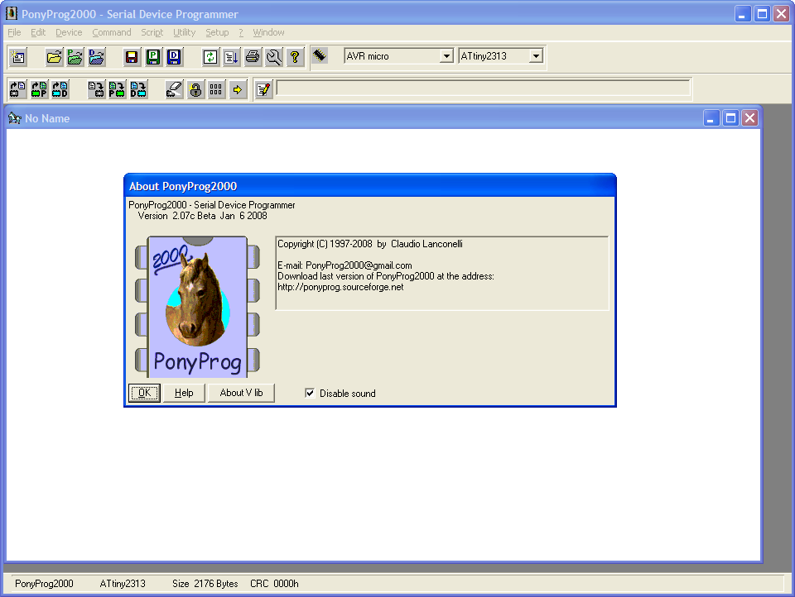This screenshot has height=597, width=795.
Task: Click the green Save Program (P) floppy icon
Action: (153, 57)
